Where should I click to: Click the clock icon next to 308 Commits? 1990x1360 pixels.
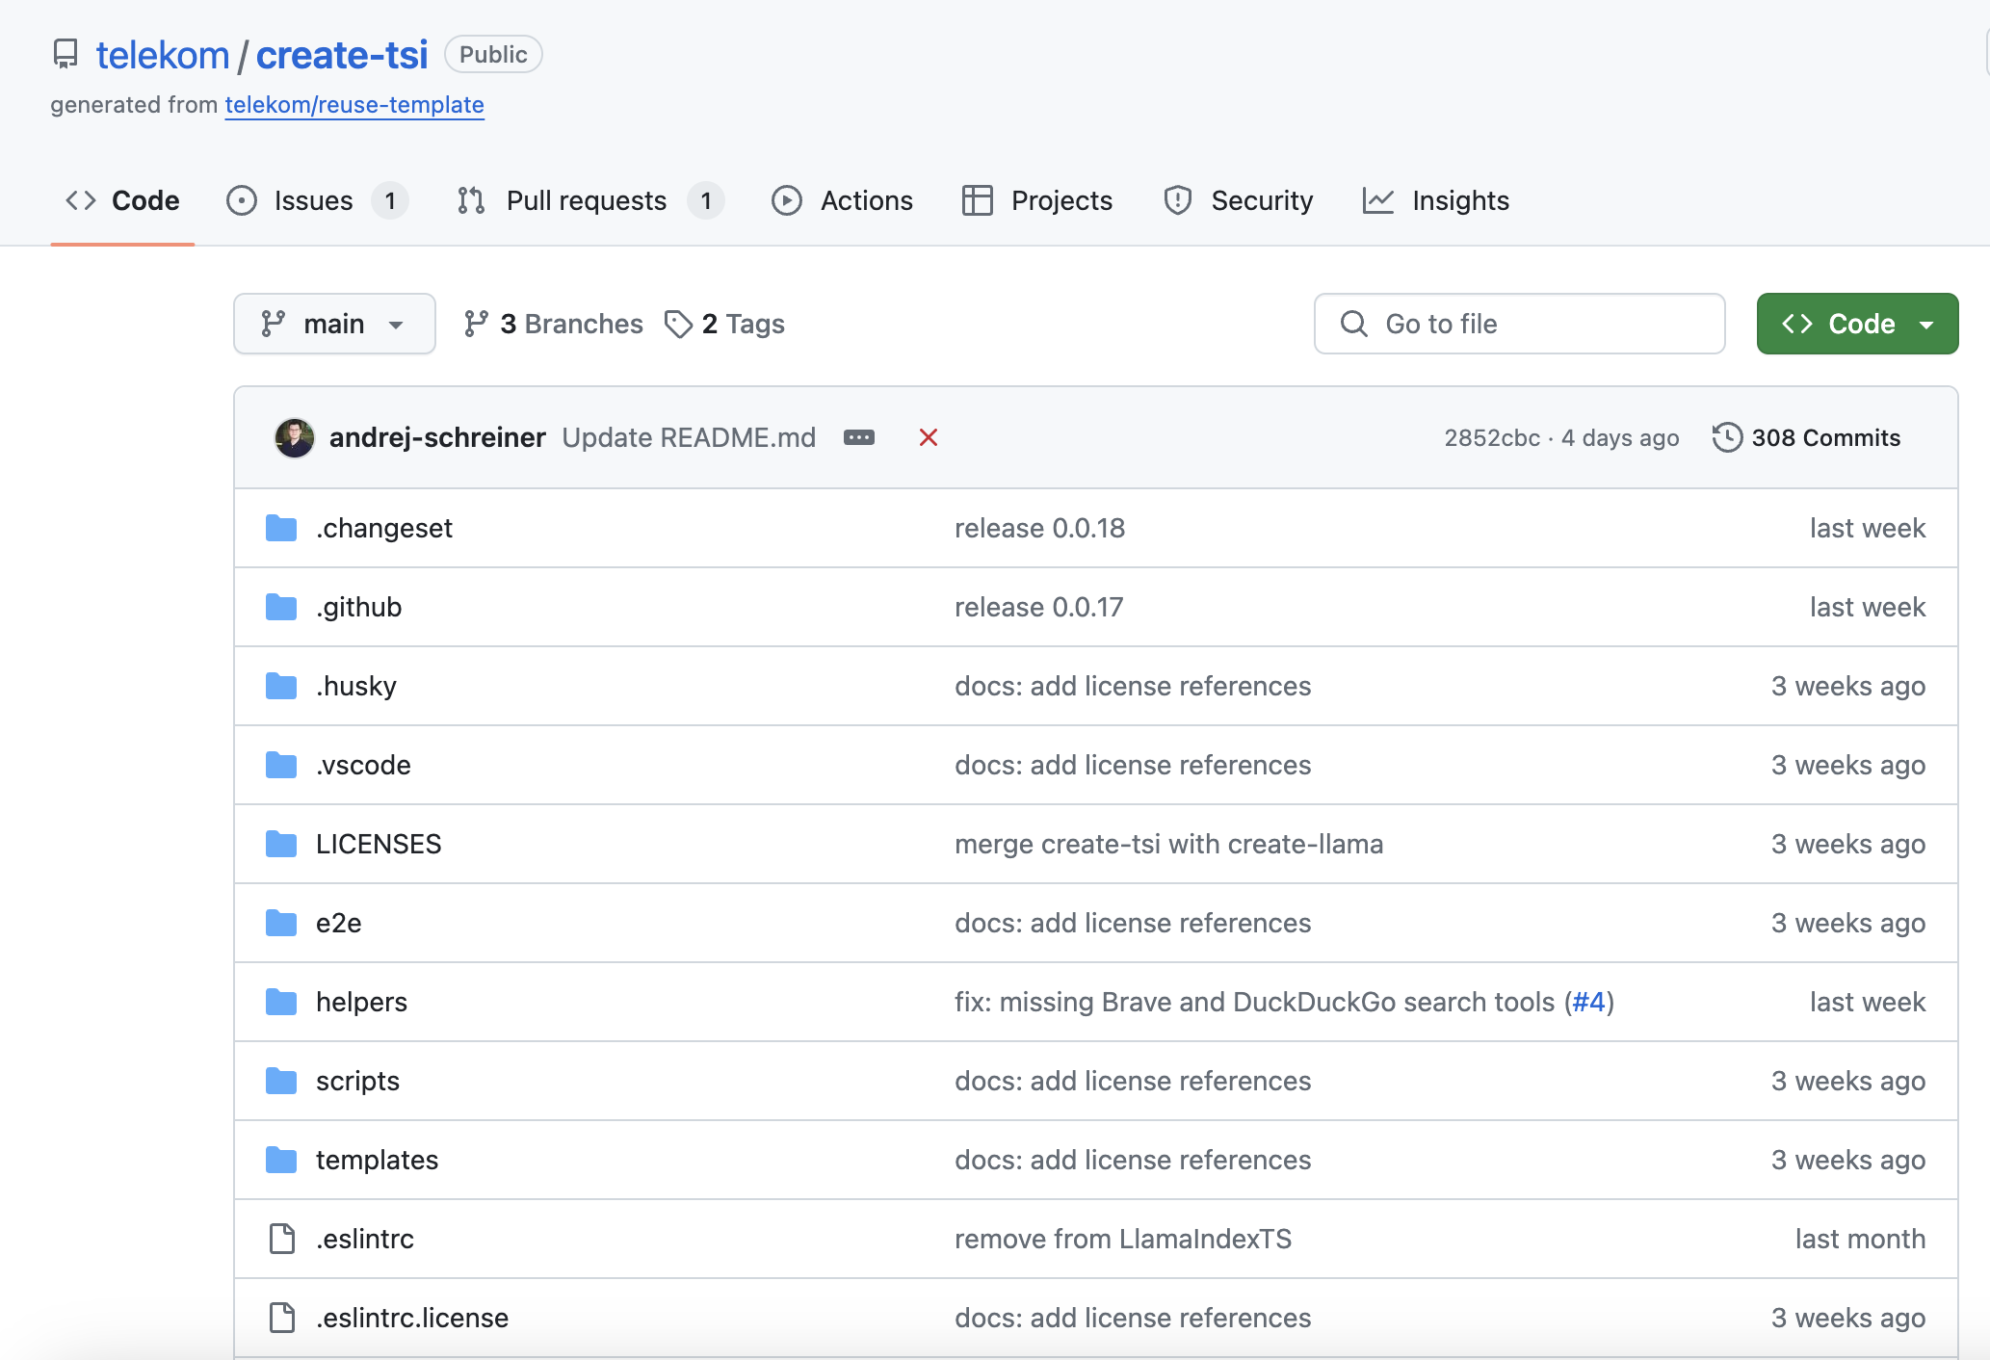[1727, 437]
